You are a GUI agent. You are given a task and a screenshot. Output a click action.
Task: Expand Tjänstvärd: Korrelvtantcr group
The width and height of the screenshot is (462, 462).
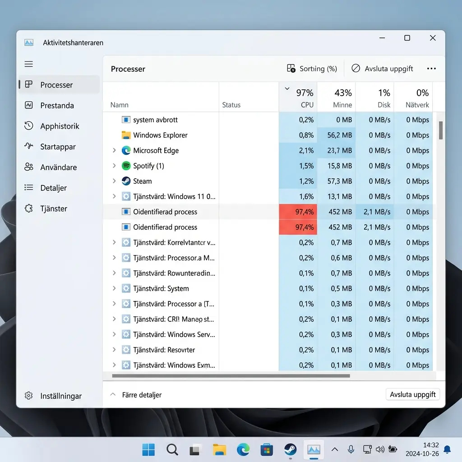pyautogui.click(x=114, y=242)
